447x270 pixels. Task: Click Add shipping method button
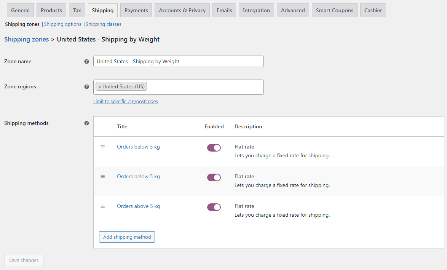[127, 237]
